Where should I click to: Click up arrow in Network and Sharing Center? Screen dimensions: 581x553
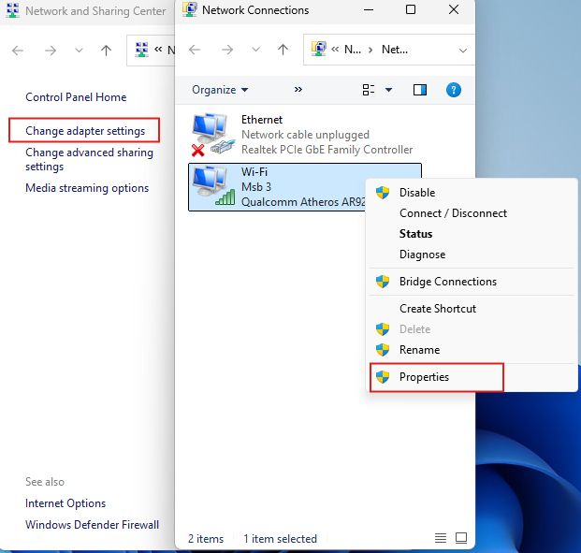(x=106, y=50)
